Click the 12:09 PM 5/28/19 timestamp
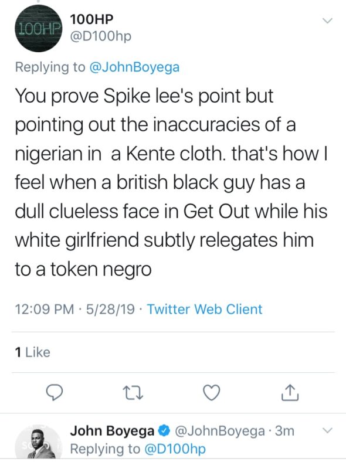Image resolution: width=346 pixels, height=462 pixels. click(75, 309)
